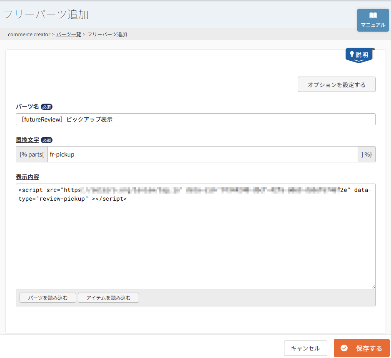The width and height of the screenshot is (391, 358).
Task: Click the 表示内容 label link
Action: pyautogui.click(x=27, y=177)
